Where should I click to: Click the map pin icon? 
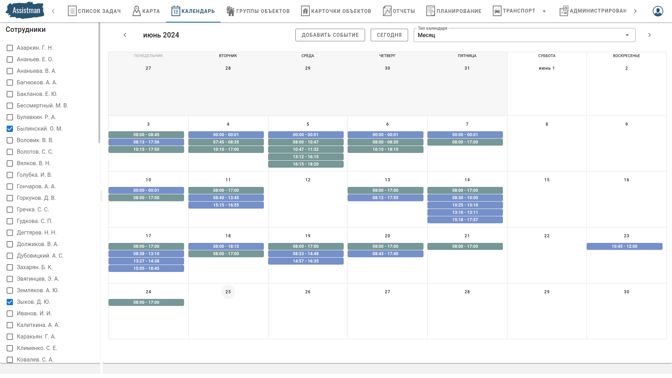click(136, 11)
